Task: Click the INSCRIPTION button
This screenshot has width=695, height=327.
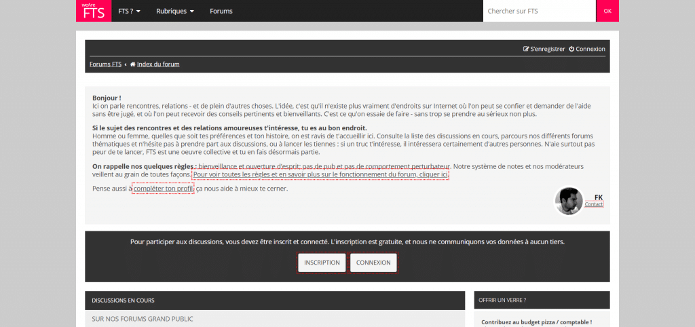Action: tap(322, 263)
